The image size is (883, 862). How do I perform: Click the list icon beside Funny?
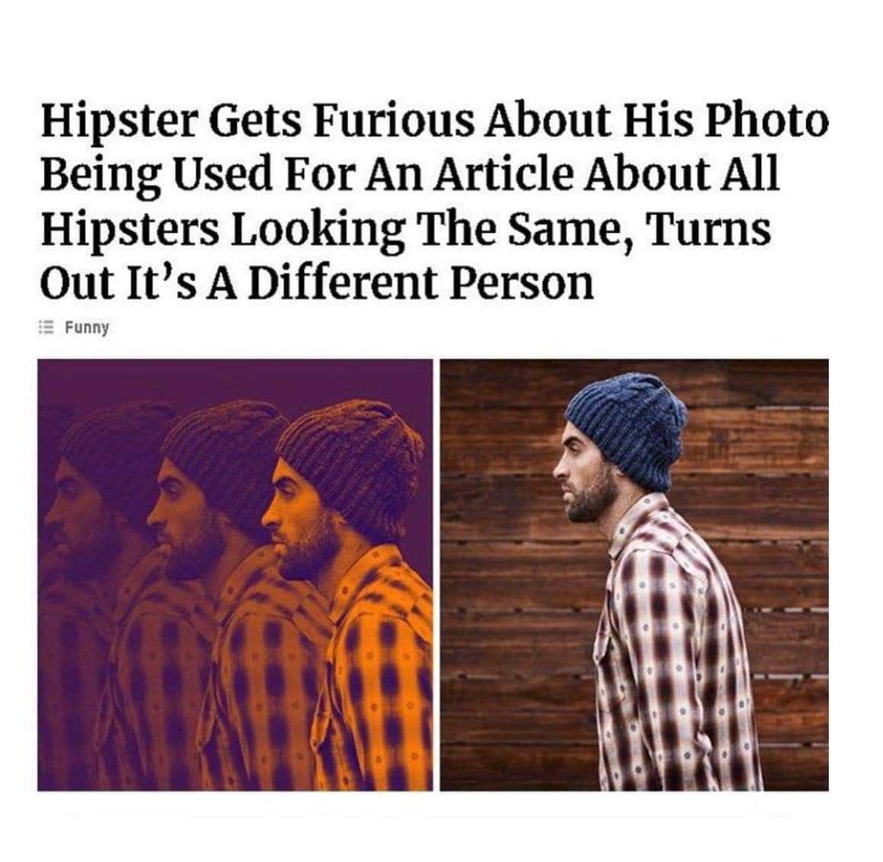(46, 328)
